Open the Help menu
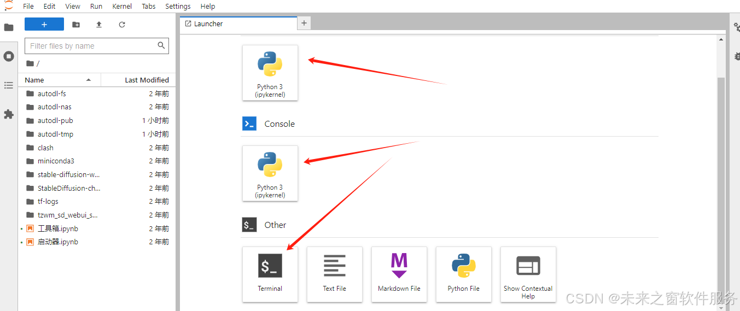Viewport: 740px width, 311px height. point(208,7)
